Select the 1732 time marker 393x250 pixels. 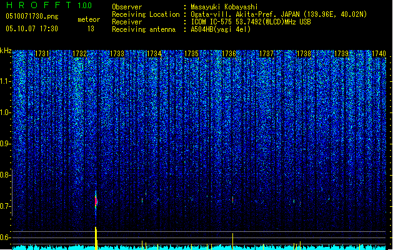pos(79,54)
